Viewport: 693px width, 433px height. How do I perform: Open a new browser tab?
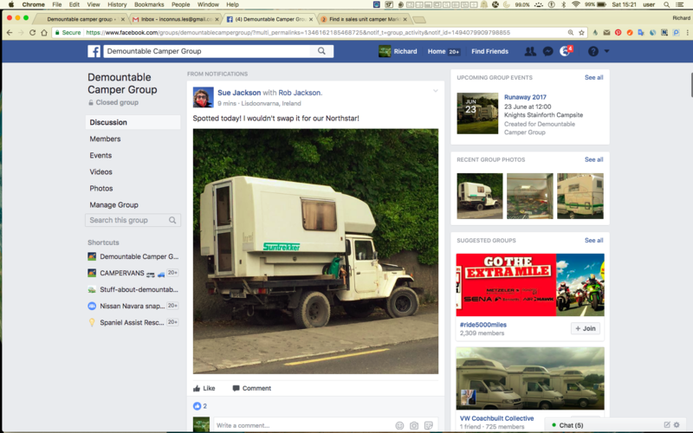(419, 19)
